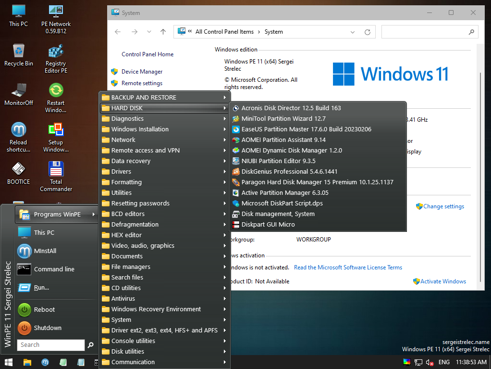This screenshot has width=491, height=369.
Task: Select Setup Windows desktop icon
Action: pos(56,137)
